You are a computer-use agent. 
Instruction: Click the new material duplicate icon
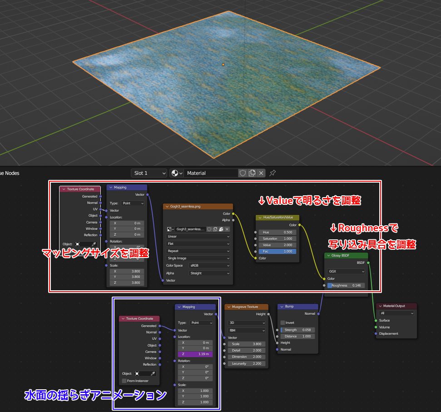[x=252, y=173]
